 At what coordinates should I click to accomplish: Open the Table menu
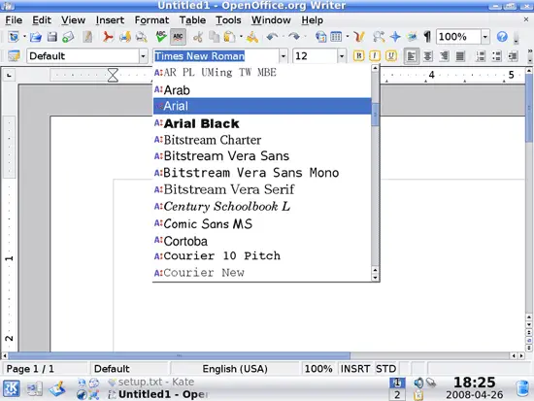pyautogui.click(x=192, y=20)
